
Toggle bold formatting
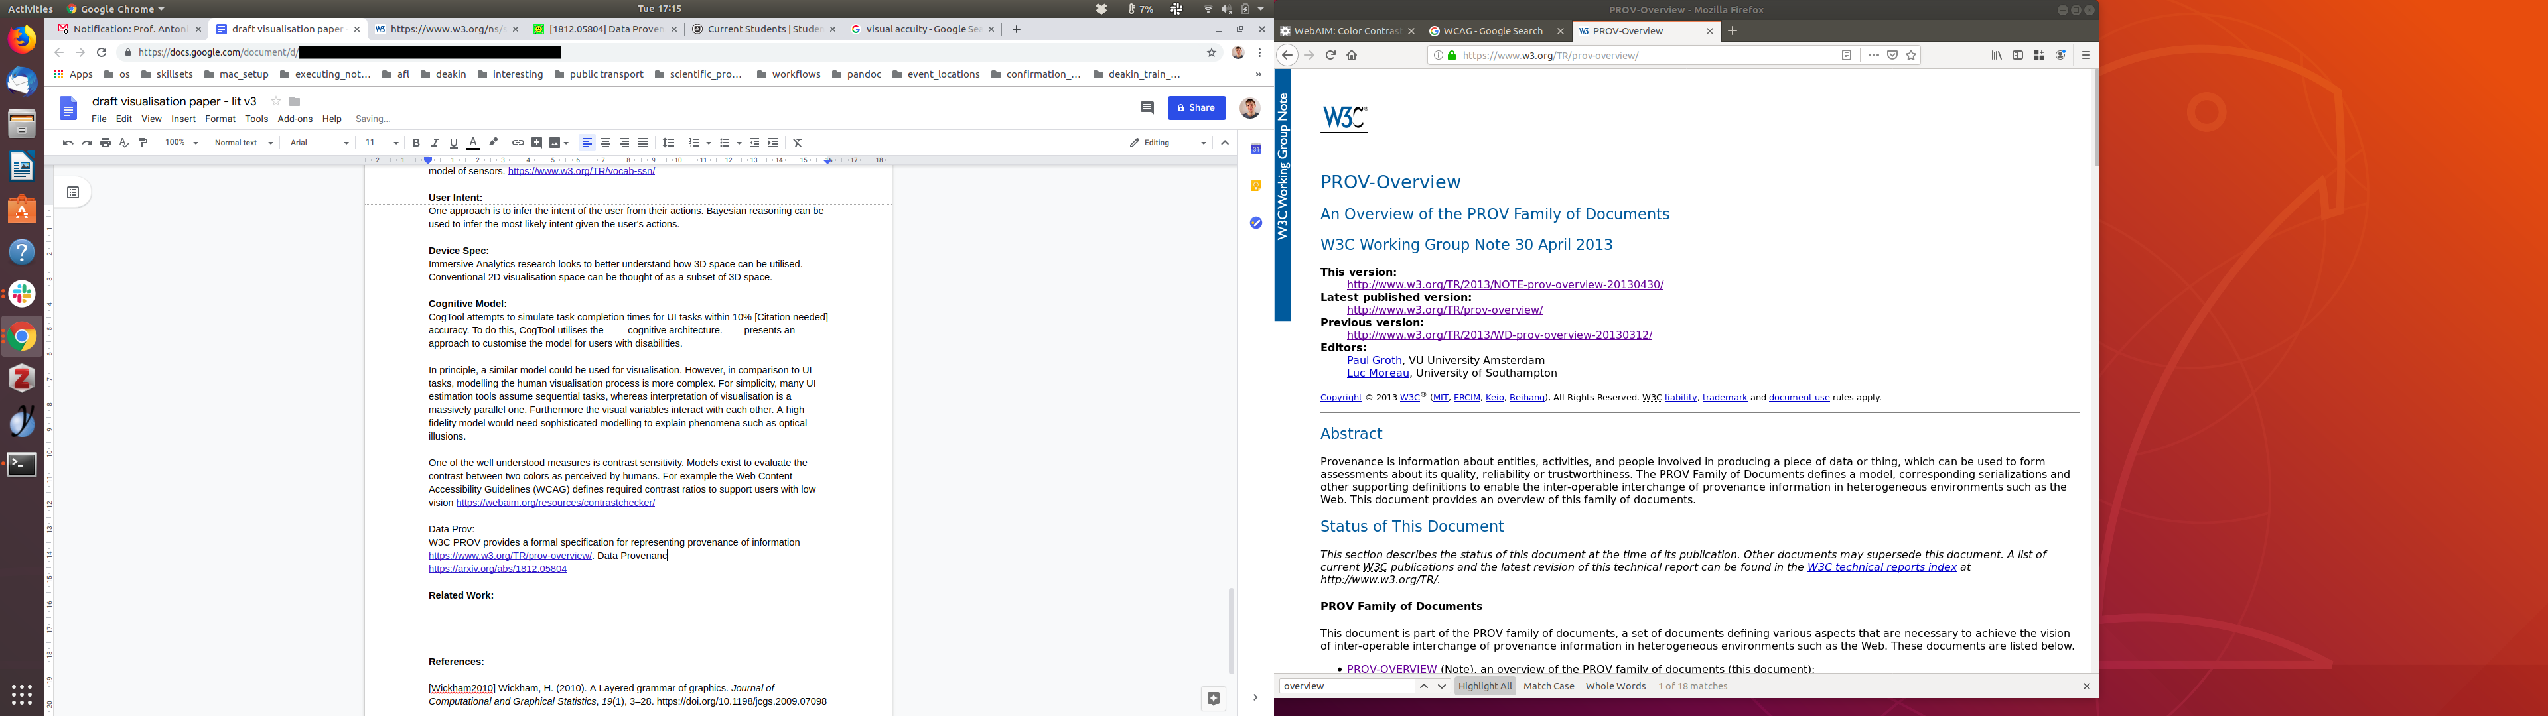coord(417,143)
